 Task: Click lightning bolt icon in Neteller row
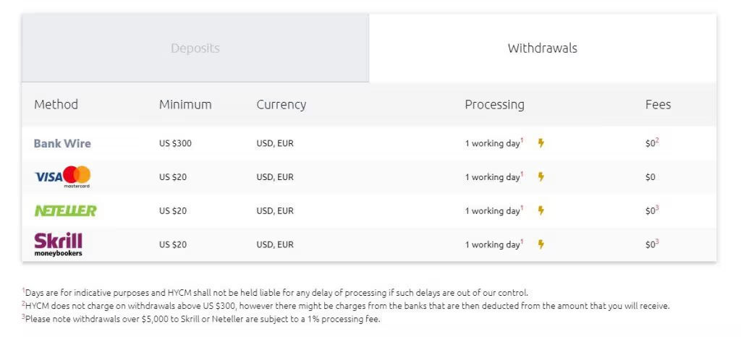541,210
